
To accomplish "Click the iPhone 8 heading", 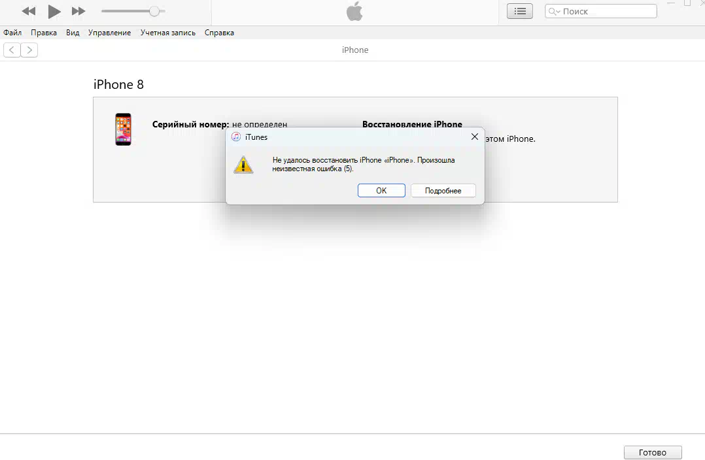I will coord(119,84).
